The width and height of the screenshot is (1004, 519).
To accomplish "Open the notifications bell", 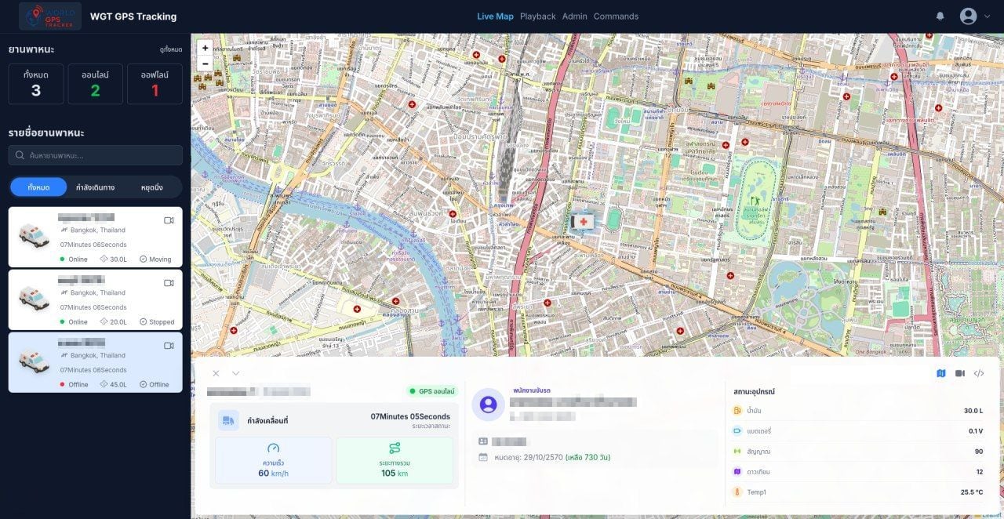I will click(x=940, y=16).
